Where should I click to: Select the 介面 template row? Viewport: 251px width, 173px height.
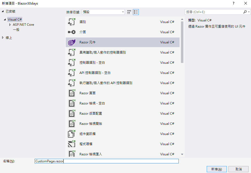[x=123, y=32]
